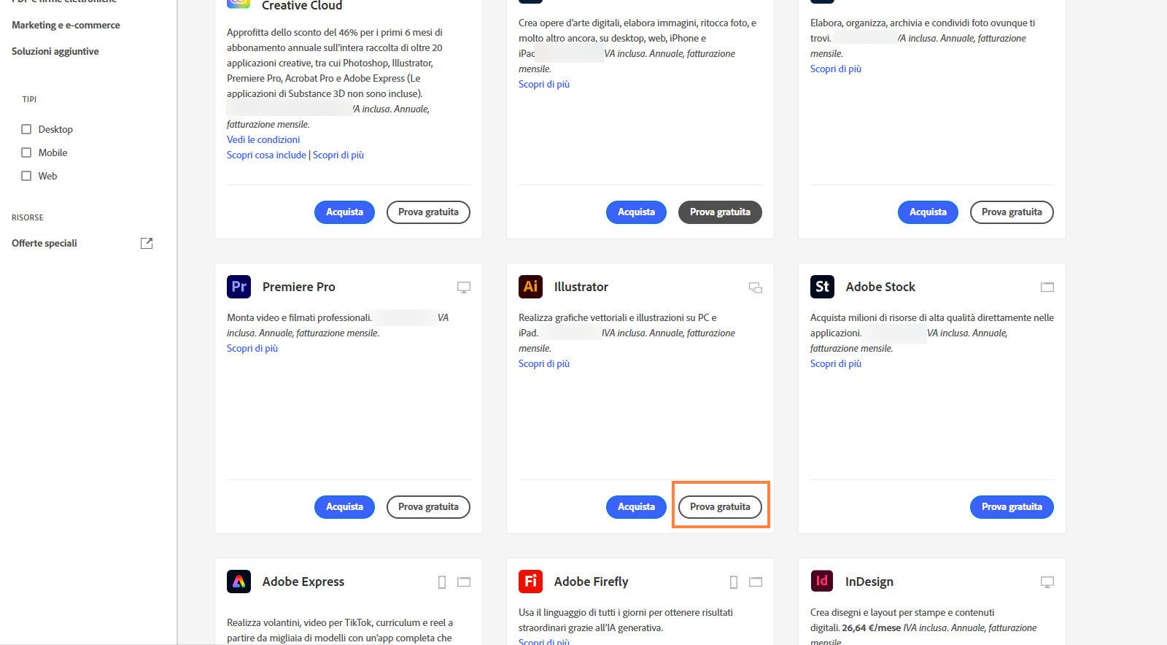Screen dimensions: 1167x645
Task: Click Prova gratuita on Premiere Pro card
Action: 428,507
